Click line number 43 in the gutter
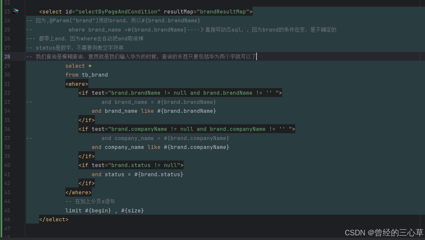Image resolution: width=425 pixels, height=240 pixels. point(7,193)
